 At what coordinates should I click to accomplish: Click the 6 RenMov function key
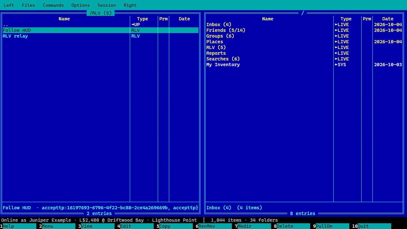(214, 226)
